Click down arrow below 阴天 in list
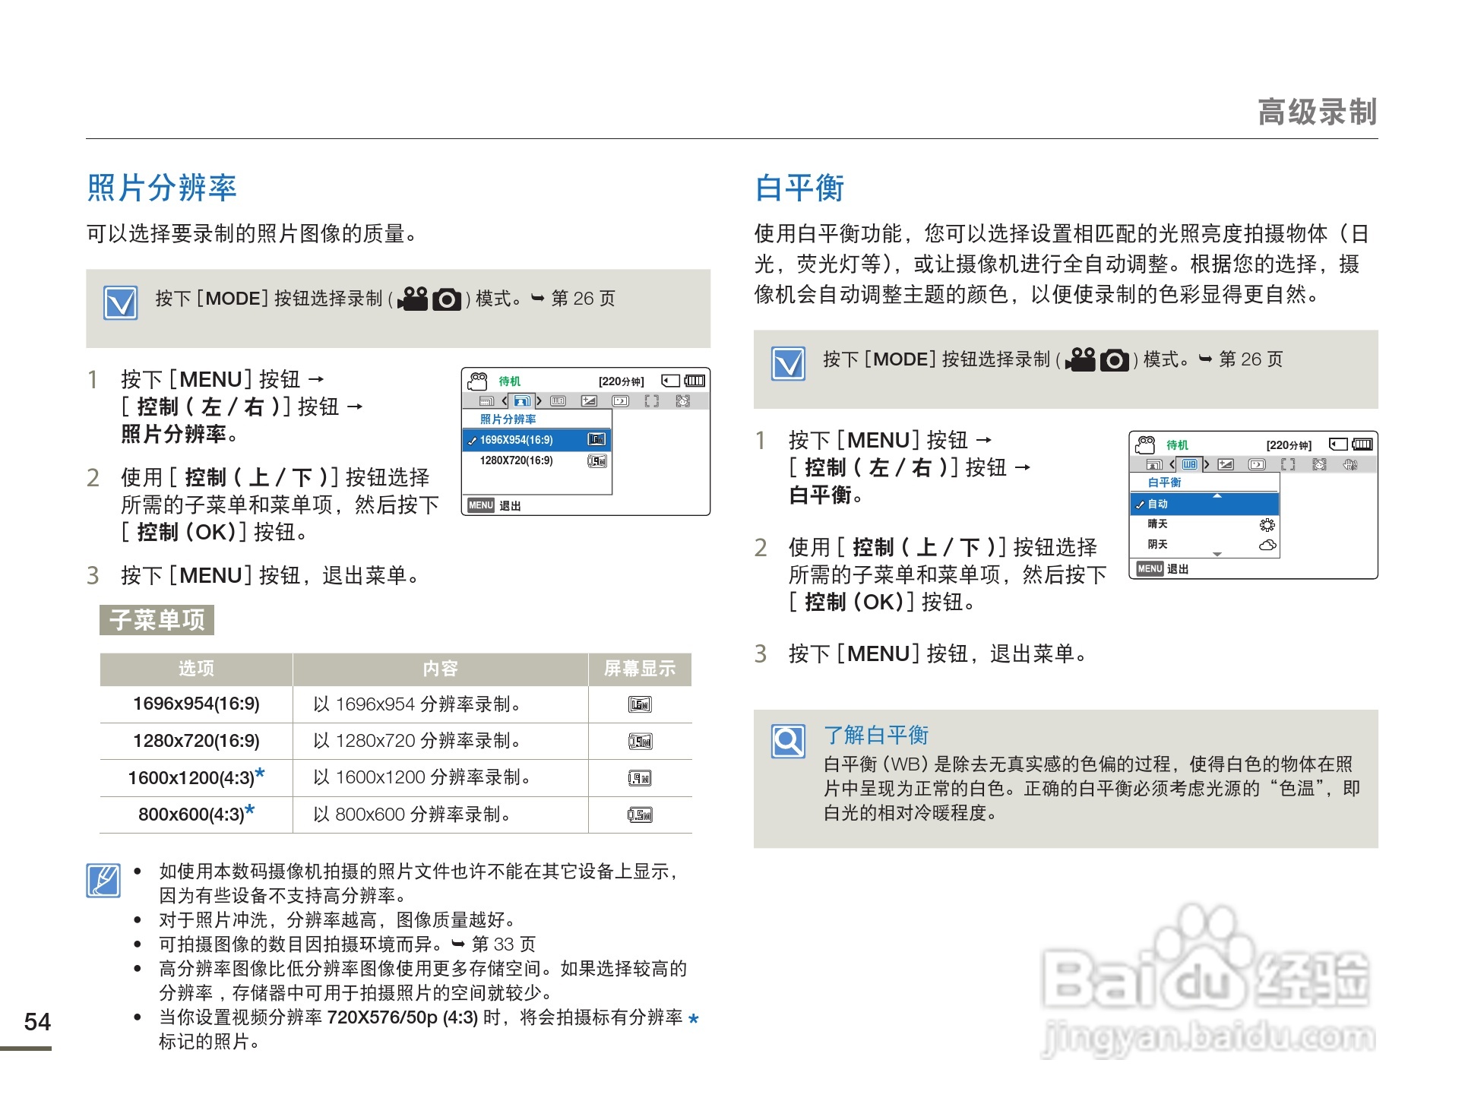This screenshot has width=1465, height=1120. [1217, 555]
